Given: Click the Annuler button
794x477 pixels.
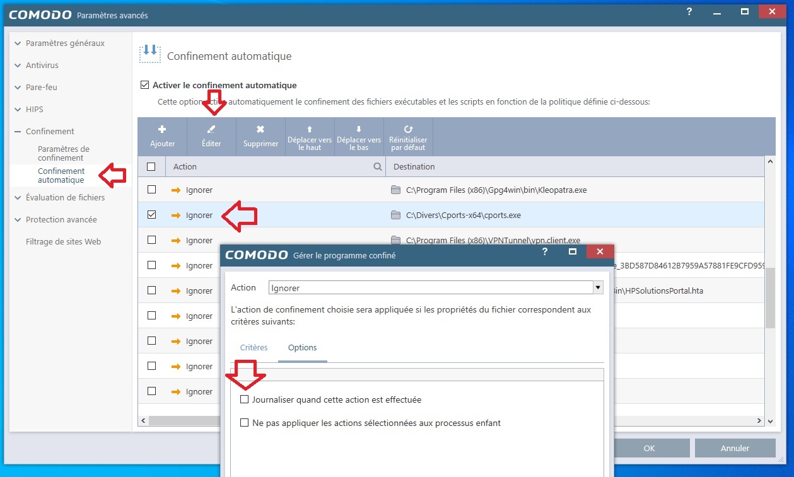Looking at the screenshot, I should click(735, 448).
